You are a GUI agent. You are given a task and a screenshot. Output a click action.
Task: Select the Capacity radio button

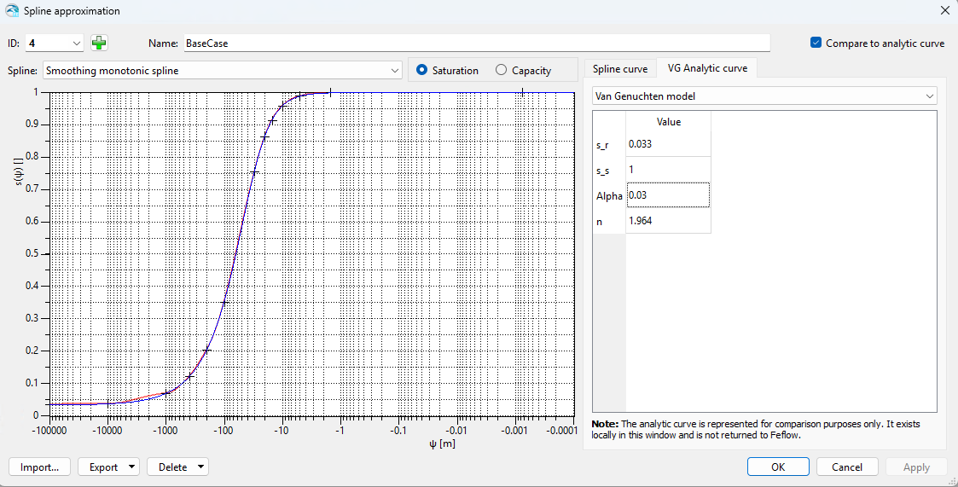coord(501,71)
